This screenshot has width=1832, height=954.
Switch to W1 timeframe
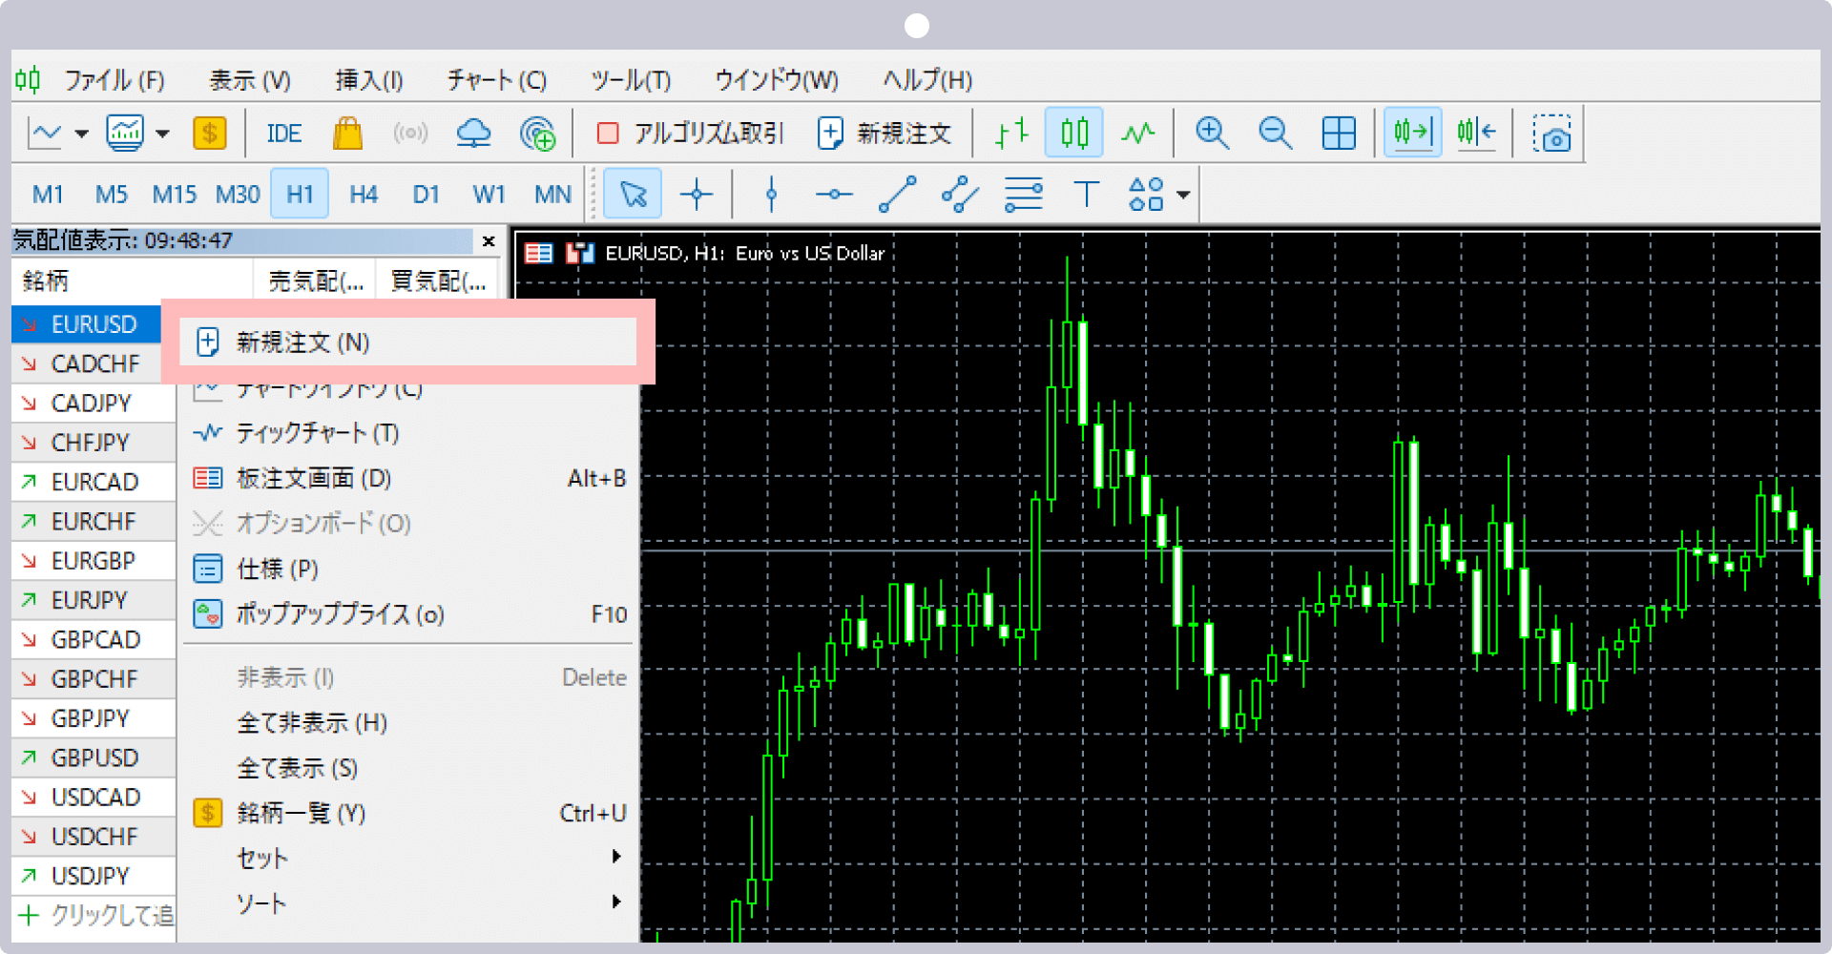coord(489,195)
